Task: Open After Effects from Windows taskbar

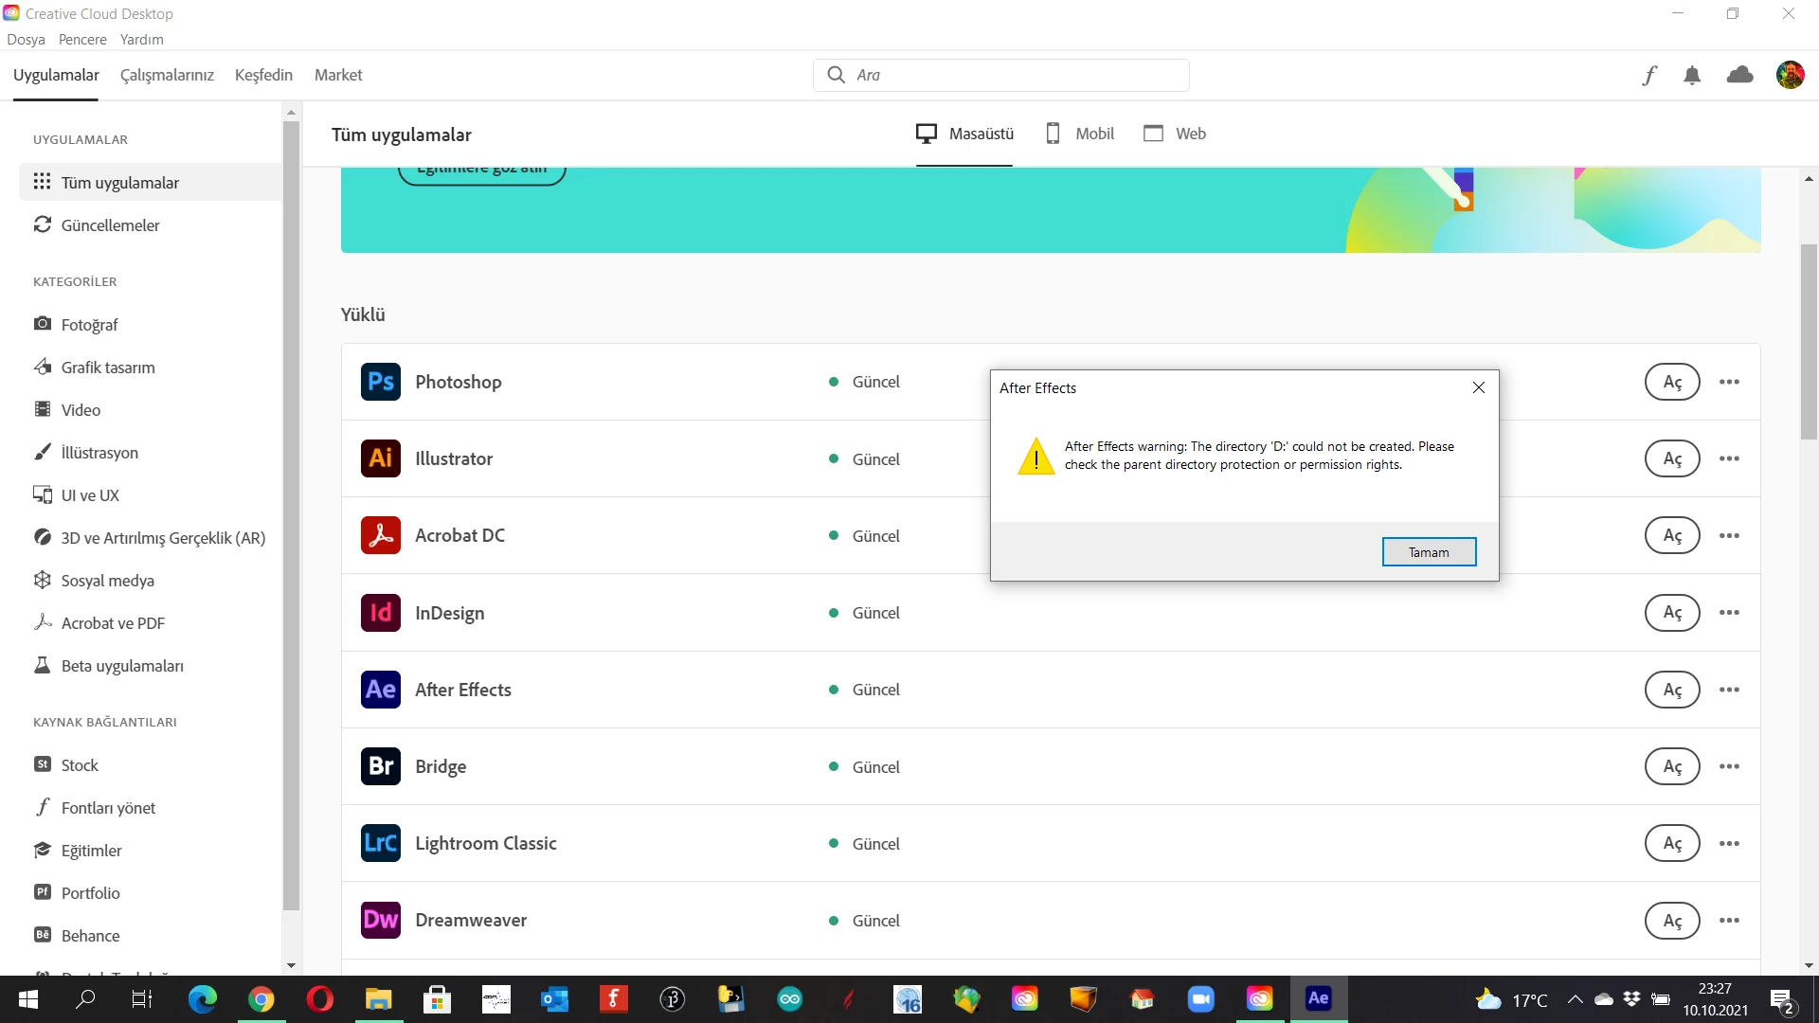Action: (x=1318, y=998)
